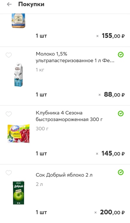The image size is (130, 223).
Task: Tap green checkmark on milk item
Action: pos(121,55)
